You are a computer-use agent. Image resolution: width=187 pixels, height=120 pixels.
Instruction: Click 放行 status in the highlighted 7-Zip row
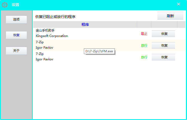[144, 46]
